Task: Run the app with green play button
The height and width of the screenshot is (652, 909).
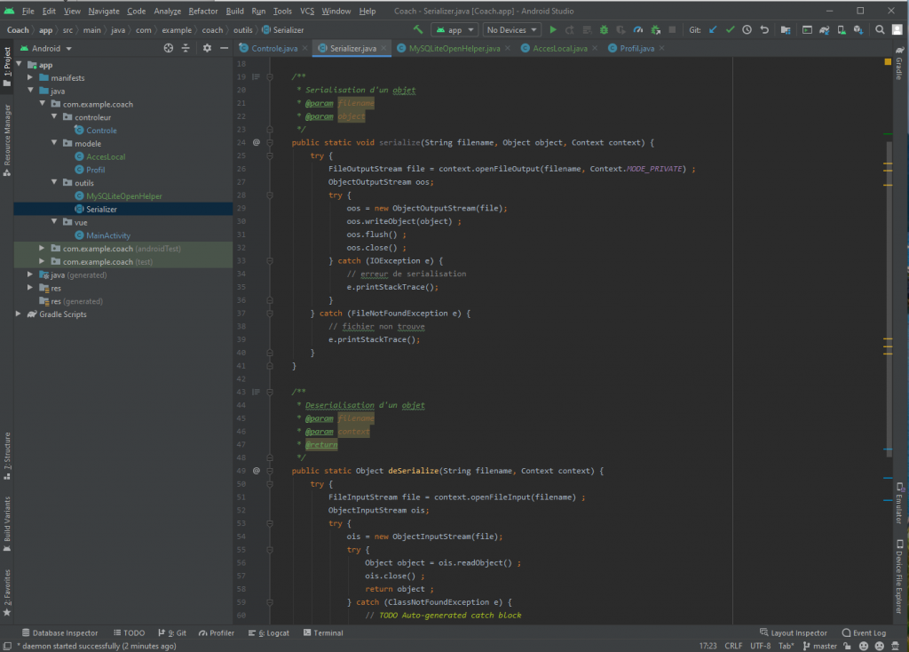Action: pyautogui.click(x=553, y=29)
